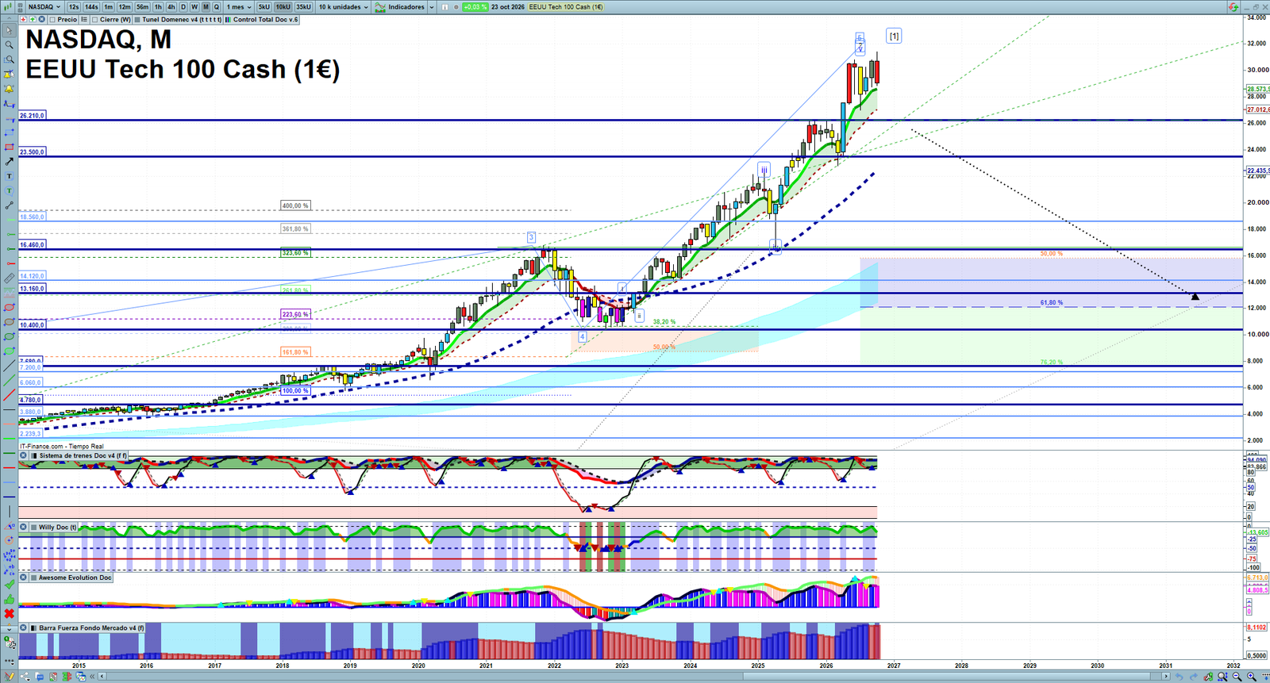Select the red rectangle drawing tool
The height and width of the screenshot is (683, 1270).
[x=10, y=147]
